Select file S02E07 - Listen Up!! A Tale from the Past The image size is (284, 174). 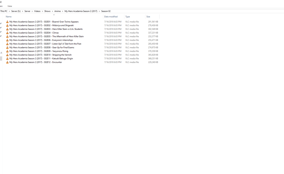(x=45, y=44)
